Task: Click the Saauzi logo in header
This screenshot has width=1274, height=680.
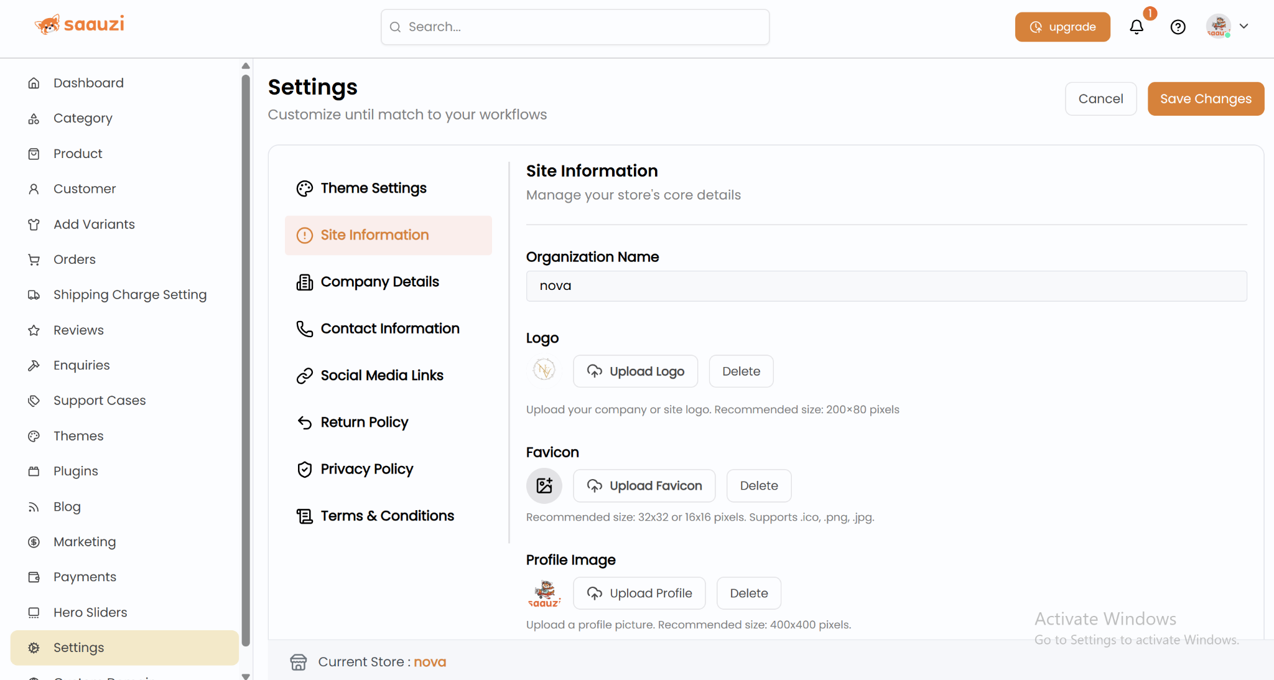Action: click(80, 25)
